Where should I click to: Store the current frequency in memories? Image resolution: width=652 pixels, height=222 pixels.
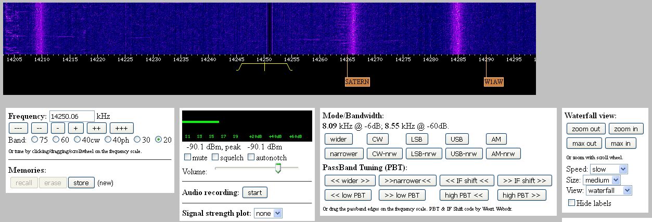[81, 183]
